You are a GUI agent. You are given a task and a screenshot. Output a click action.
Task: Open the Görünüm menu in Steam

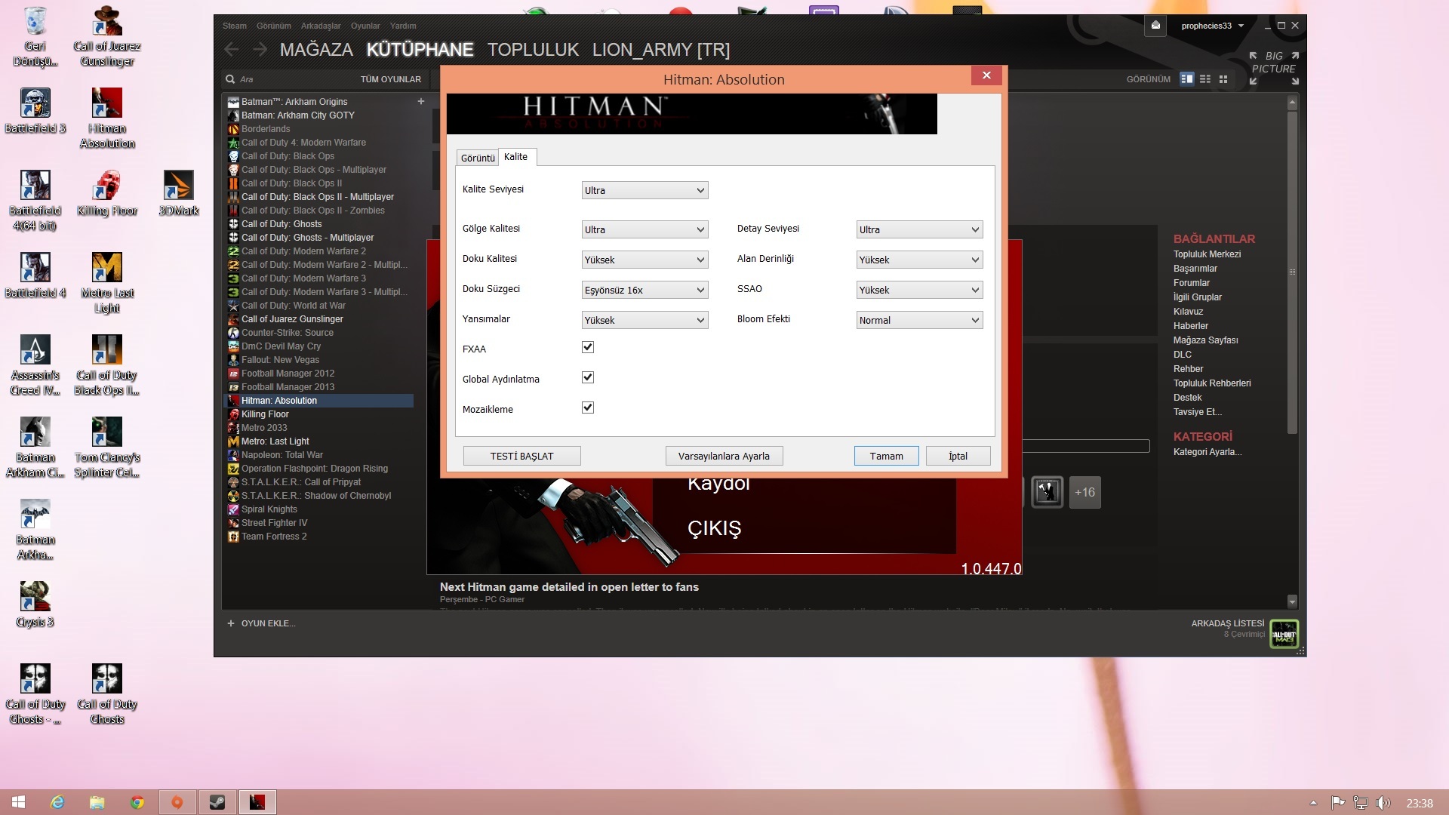click(274, 26)
